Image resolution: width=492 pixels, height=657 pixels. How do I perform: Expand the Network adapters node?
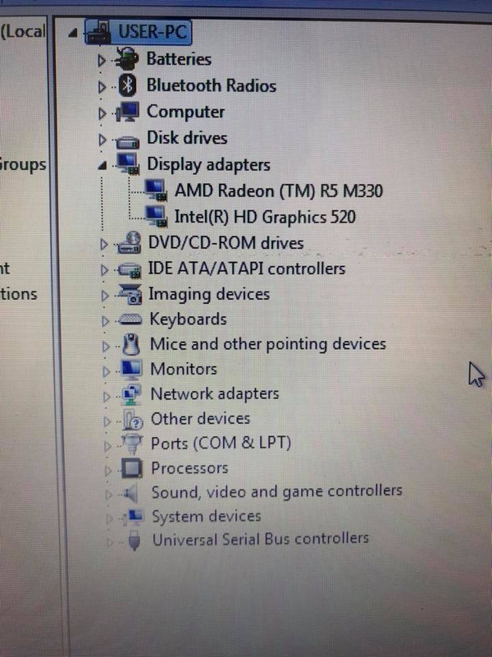(107, 397)
